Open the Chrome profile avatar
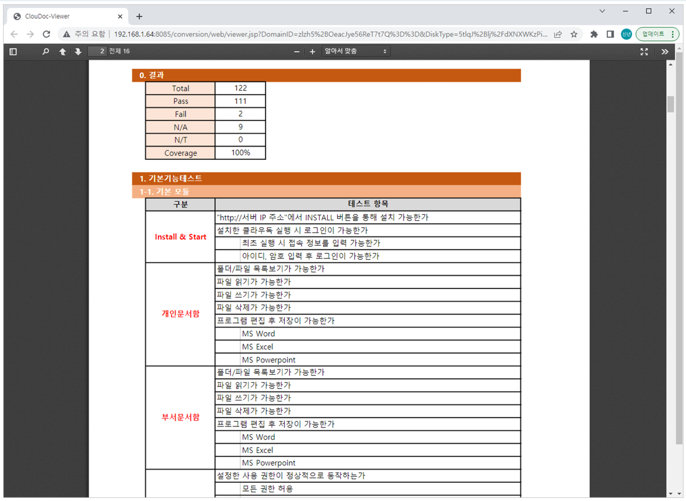686x501 pixels. [x=627, y=34]
